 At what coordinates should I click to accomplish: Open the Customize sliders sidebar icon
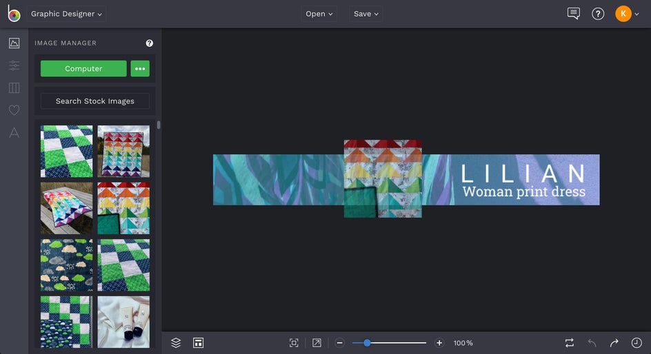(x=14, y=65)
